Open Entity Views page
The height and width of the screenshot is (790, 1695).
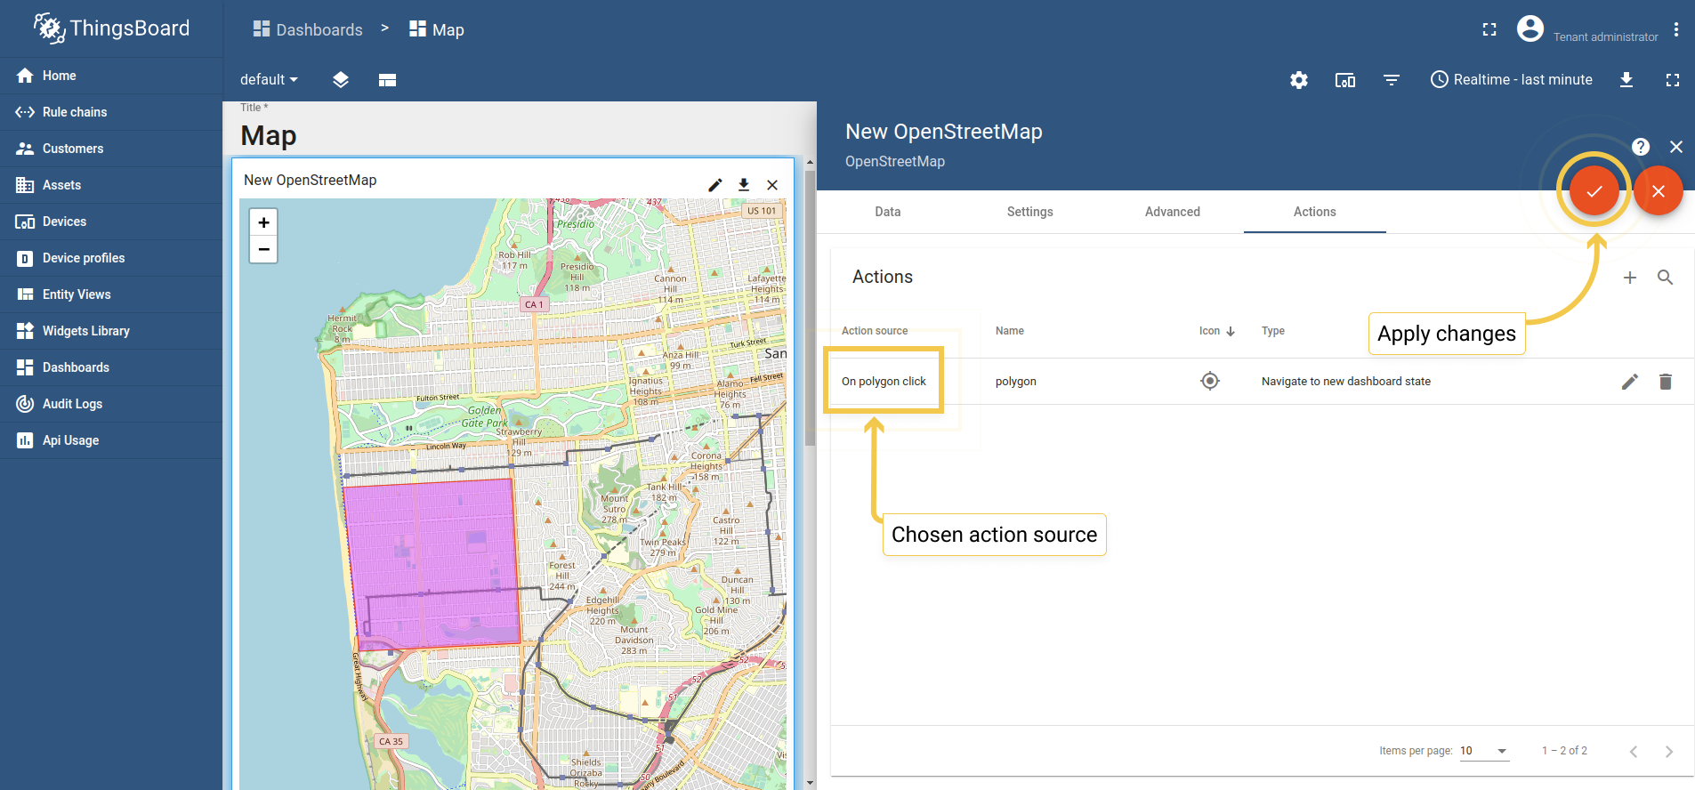(x=111, y=294)
